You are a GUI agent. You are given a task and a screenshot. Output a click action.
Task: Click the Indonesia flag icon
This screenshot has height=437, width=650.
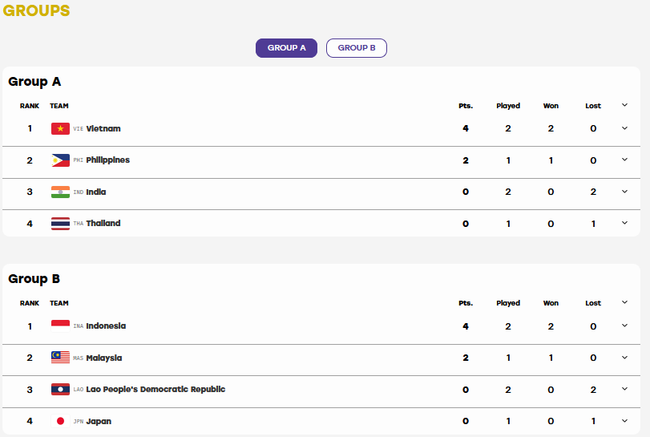[x=61, y=326]
